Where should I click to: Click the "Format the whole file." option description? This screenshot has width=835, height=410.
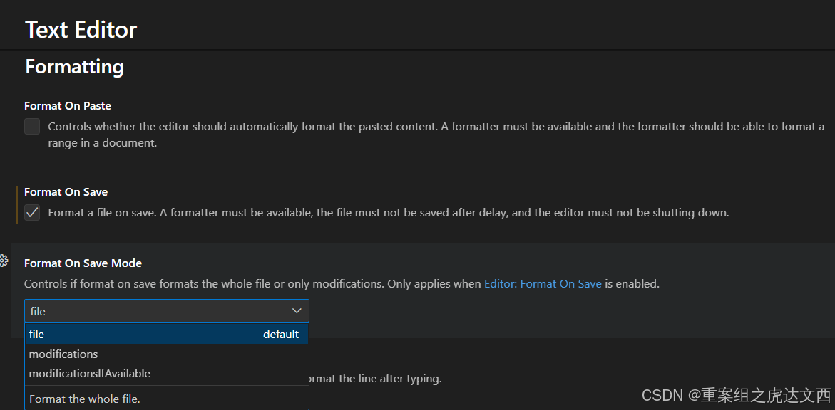tap(84, 399)
